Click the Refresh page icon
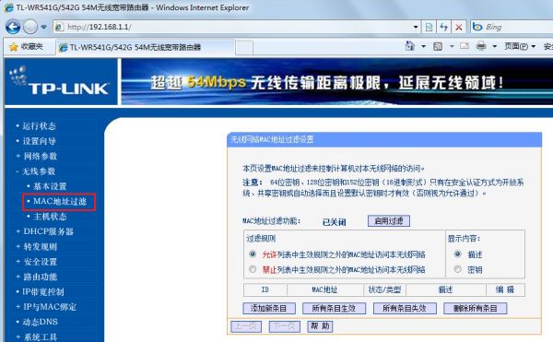This screenshot has height=342, width=553. click(x=443, y=27)
